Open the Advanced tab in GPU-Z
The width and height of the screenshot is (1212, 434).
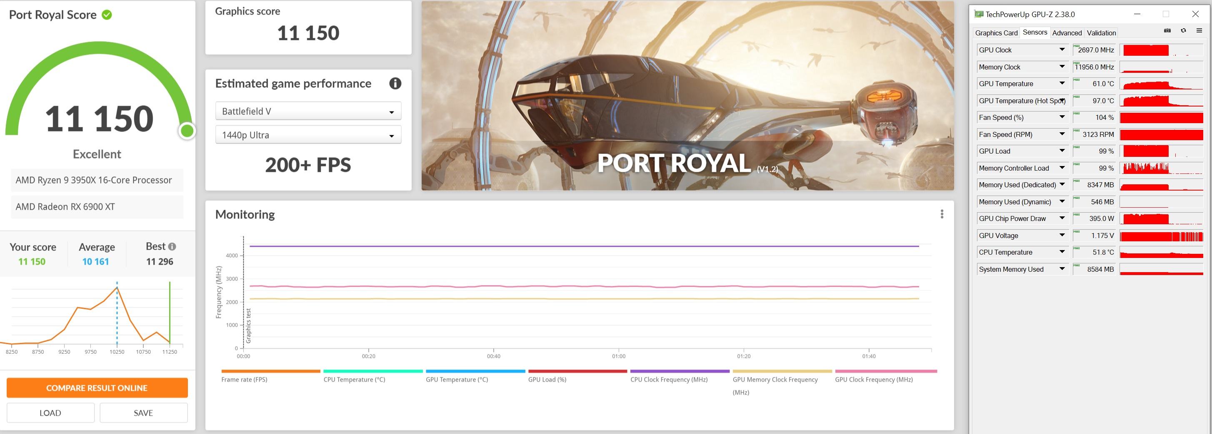click(x=1067, y=33)
